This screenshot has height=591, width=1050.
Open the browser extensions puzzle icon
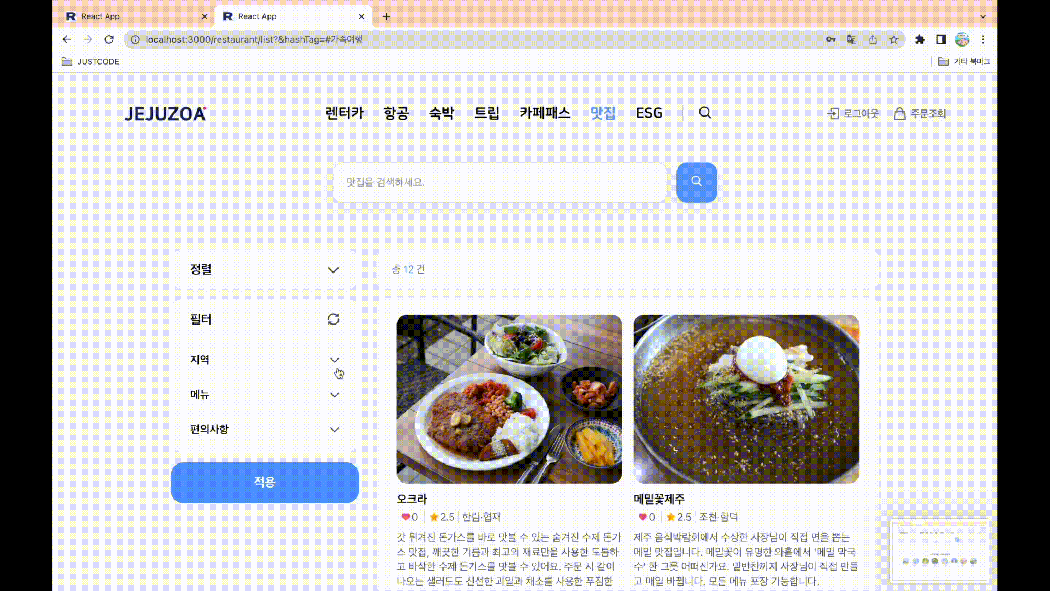click(x=920, y=39)
